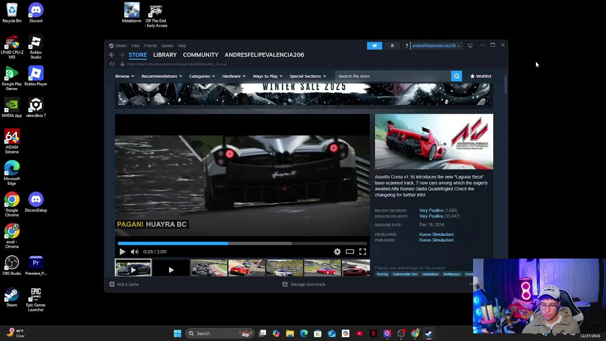This screenshot has width=606, height=341.
Task: Open the Steam menu
Action: (121, 46)
